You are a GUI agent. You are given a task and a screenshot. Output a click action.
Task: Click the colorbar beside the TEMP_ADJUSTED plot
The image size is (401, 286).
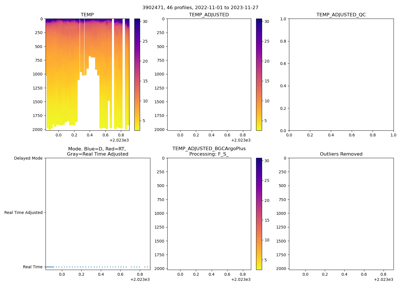[x=259, y=74]
